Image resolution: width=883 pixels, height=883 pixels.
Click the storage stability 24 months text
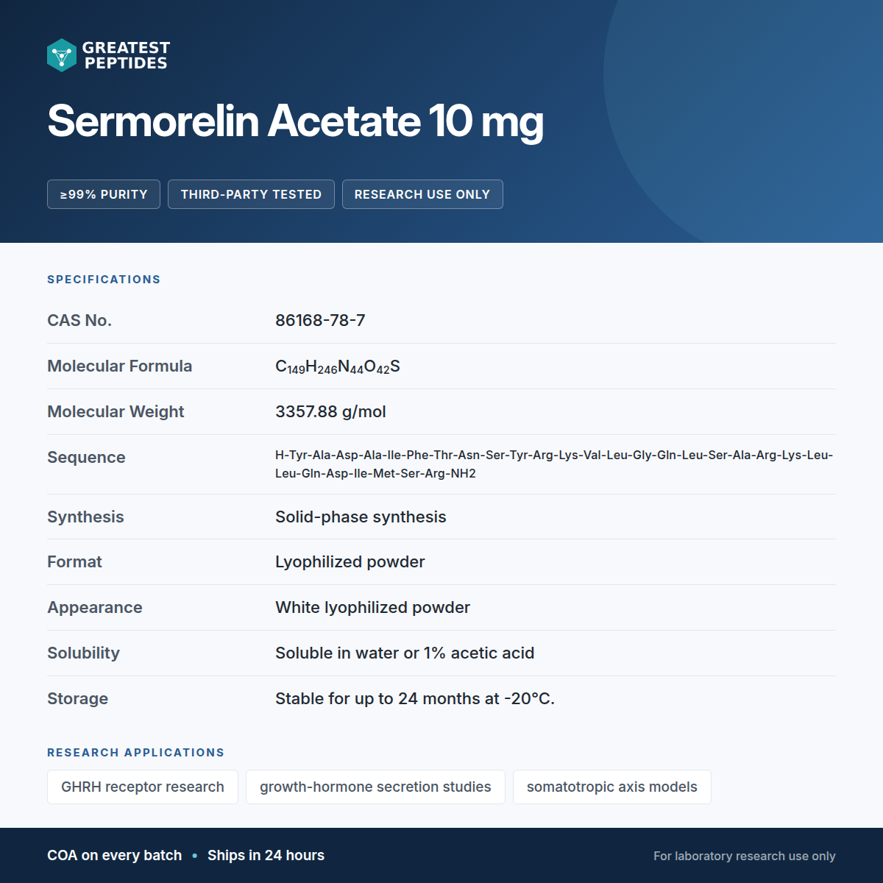415,699
